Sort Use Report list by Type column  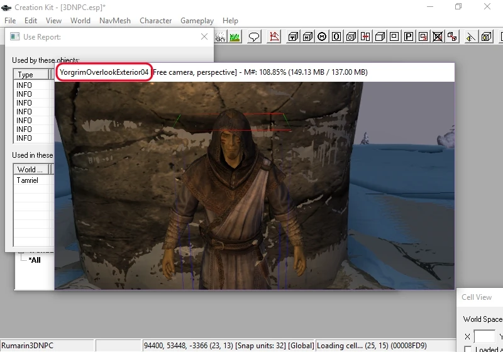(31, 75)
